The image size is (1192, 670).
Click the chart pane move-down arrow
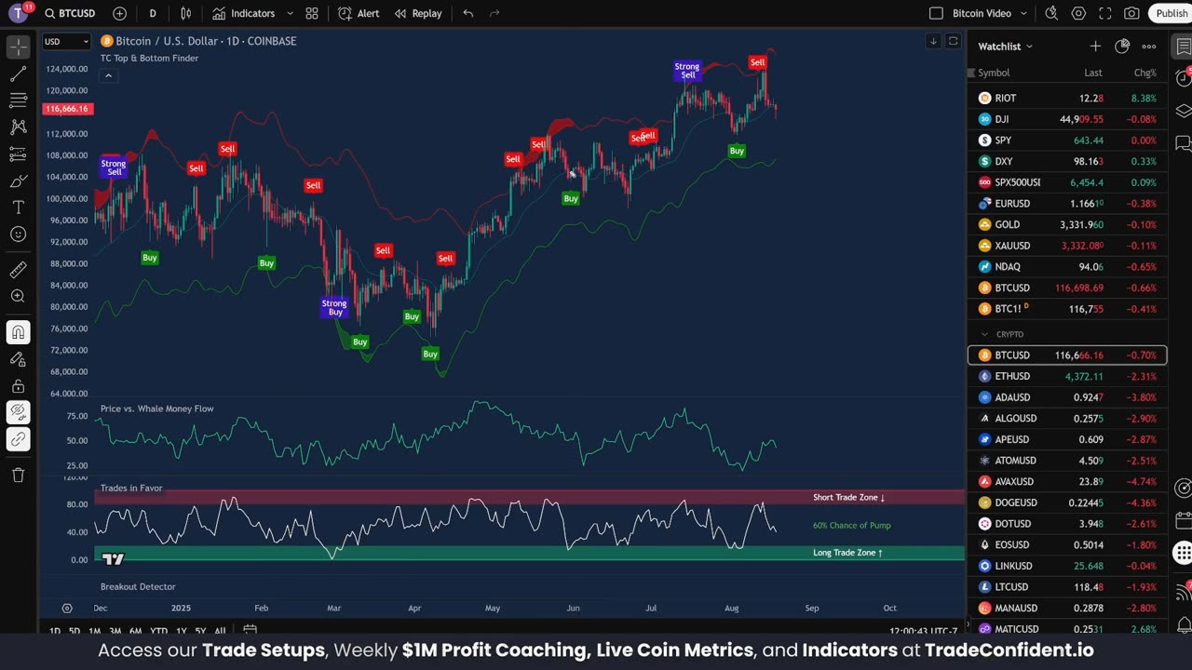click(x=933, y=41)
